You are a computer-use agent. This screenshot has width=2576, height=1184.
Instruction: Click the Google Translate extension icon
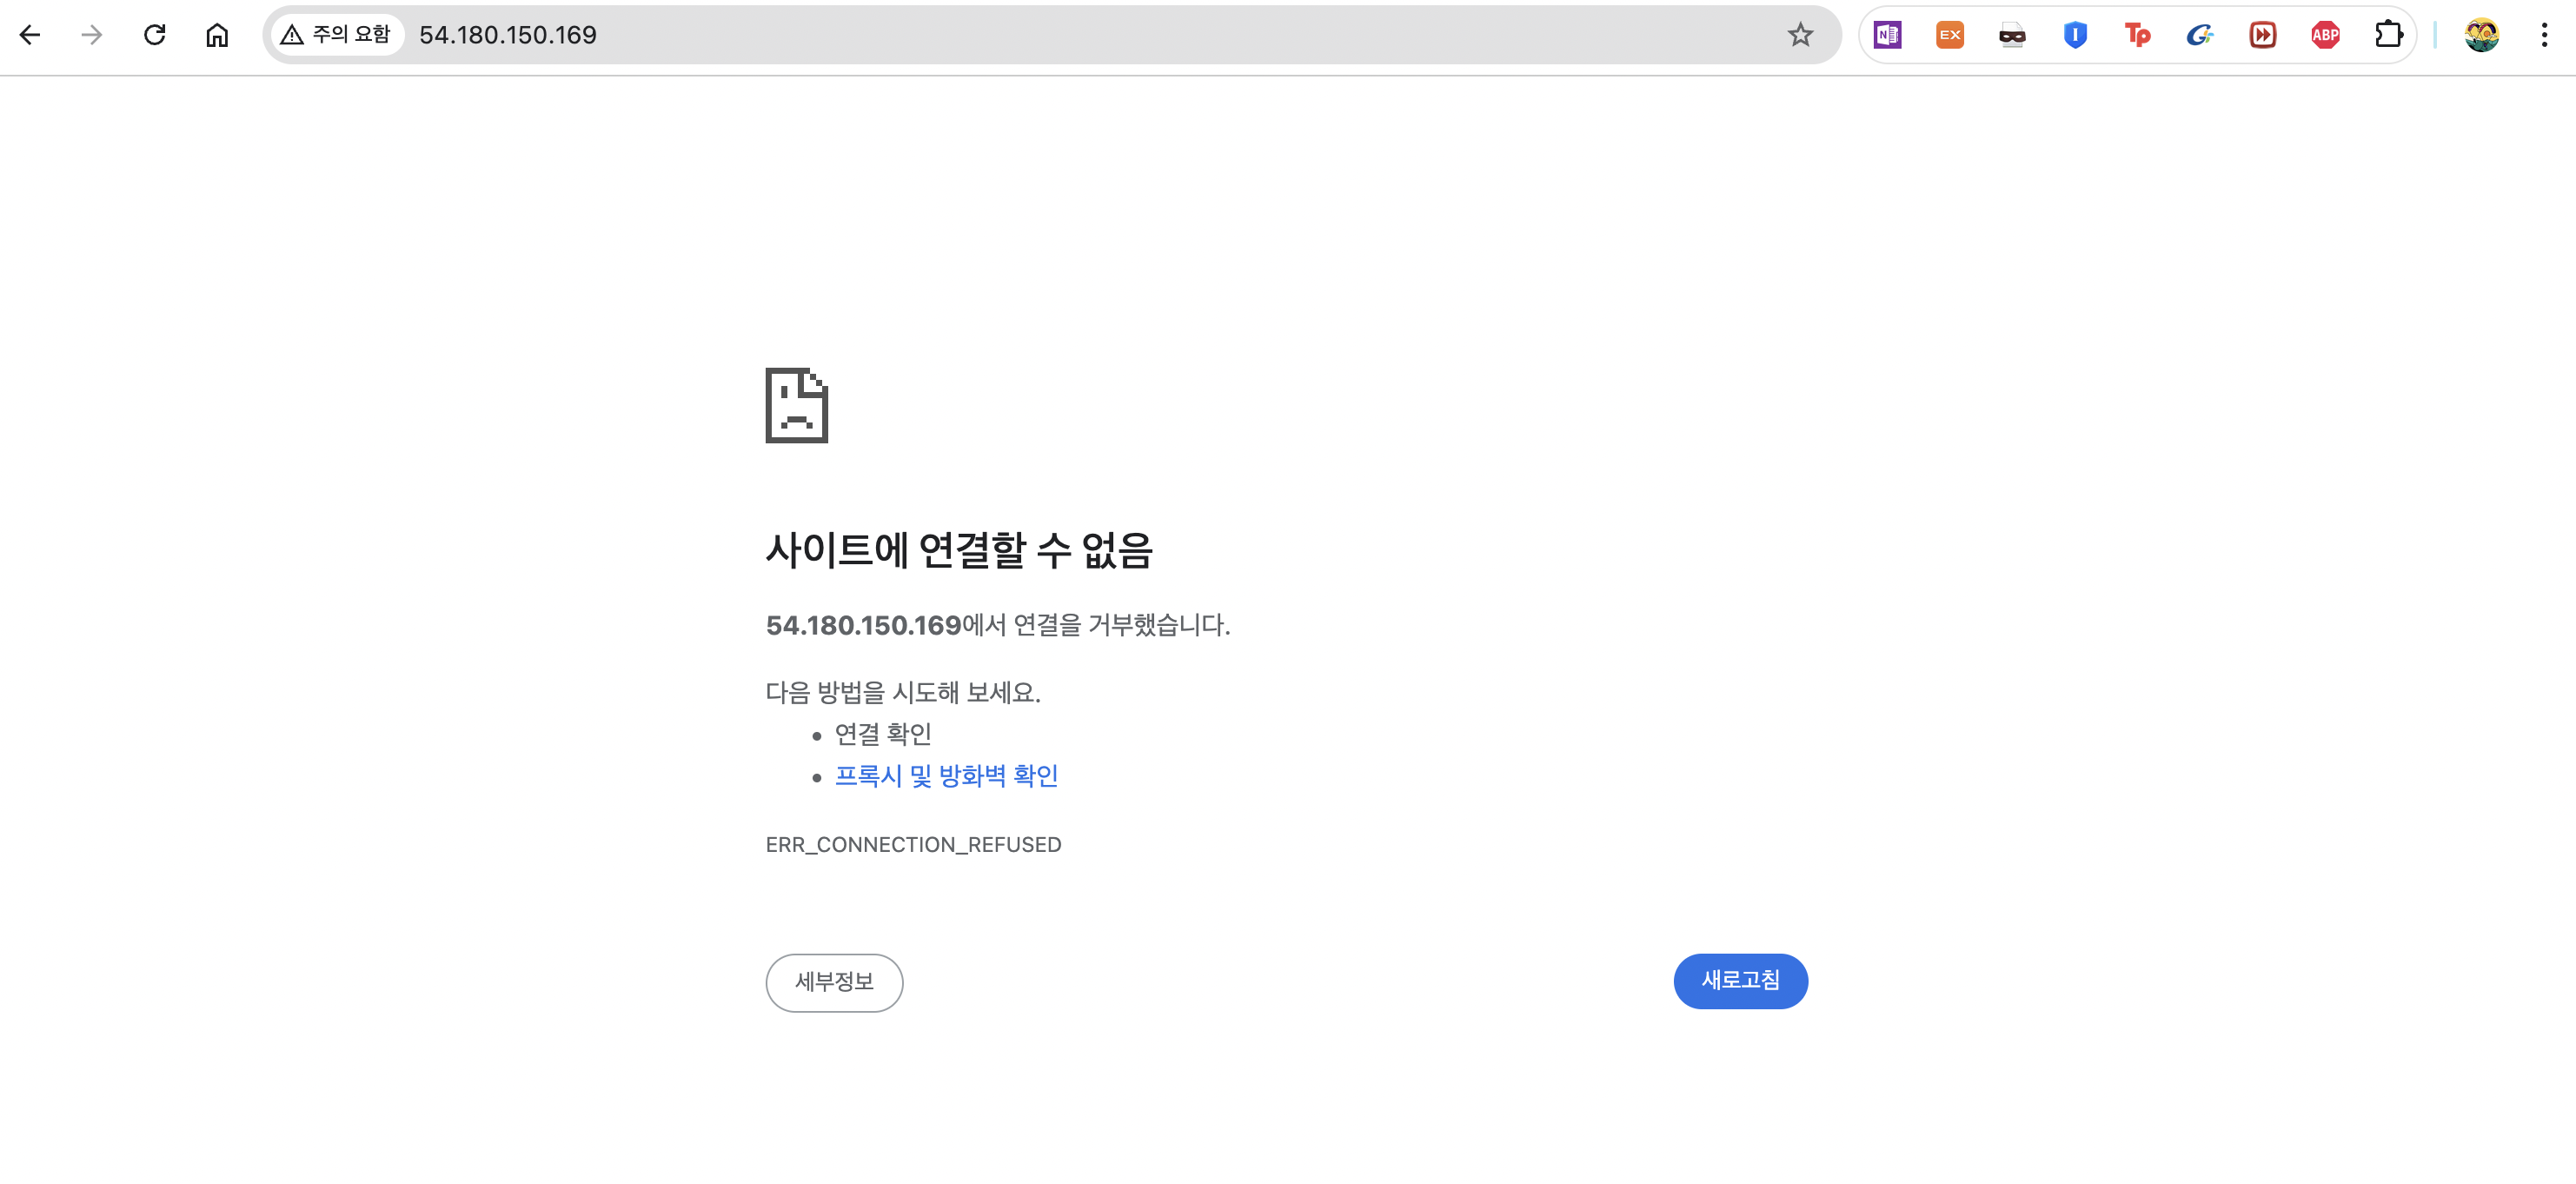2200,35
